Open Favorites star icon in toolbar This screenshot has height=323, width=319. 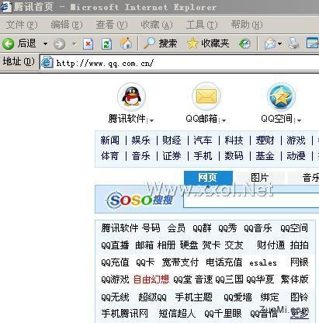pyautogui.click(x=192, y=43)
